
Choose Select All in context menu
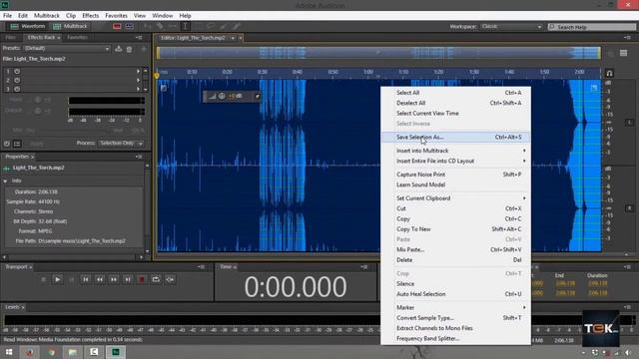(x=456, y=93)
